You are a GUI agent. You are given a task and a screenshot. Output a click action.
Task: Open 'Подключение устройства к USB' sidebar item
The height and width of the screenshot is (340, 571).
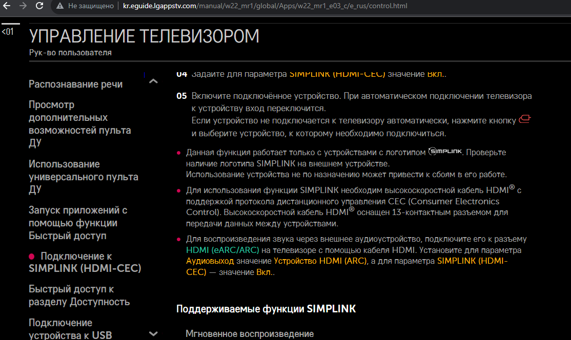point(70,329)
